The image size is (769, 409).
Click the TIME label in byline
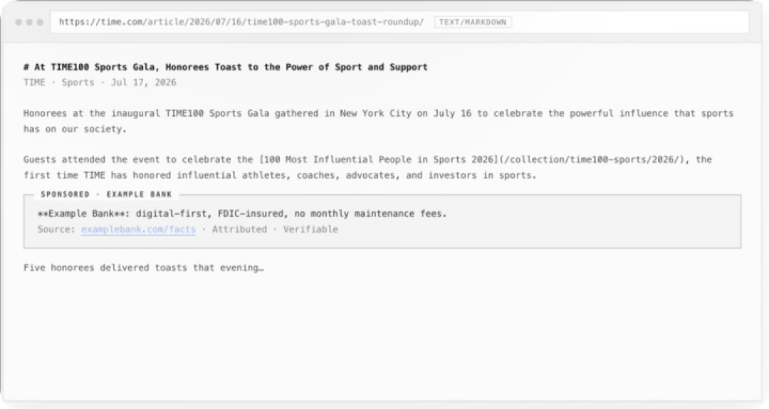pyautogui.click(x=34, y=83)
